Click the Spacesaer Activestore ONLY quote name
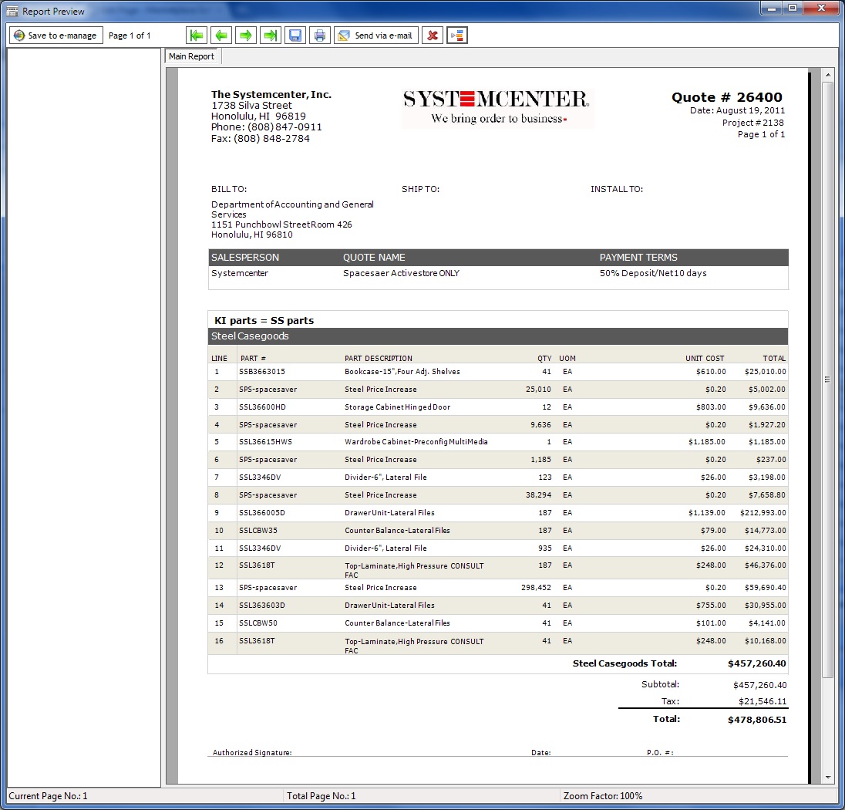This screenshot has height=810, width=845. (402, 273)
